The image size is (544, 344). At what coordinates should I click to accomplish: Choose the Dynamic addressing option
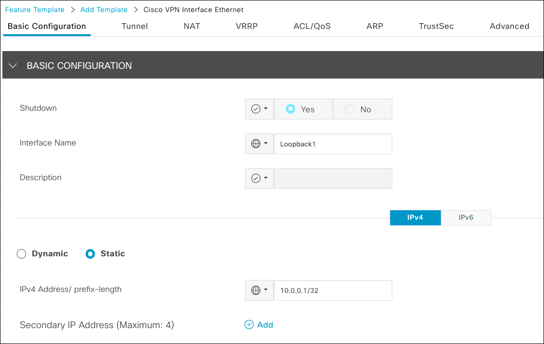tap(21, 254)
